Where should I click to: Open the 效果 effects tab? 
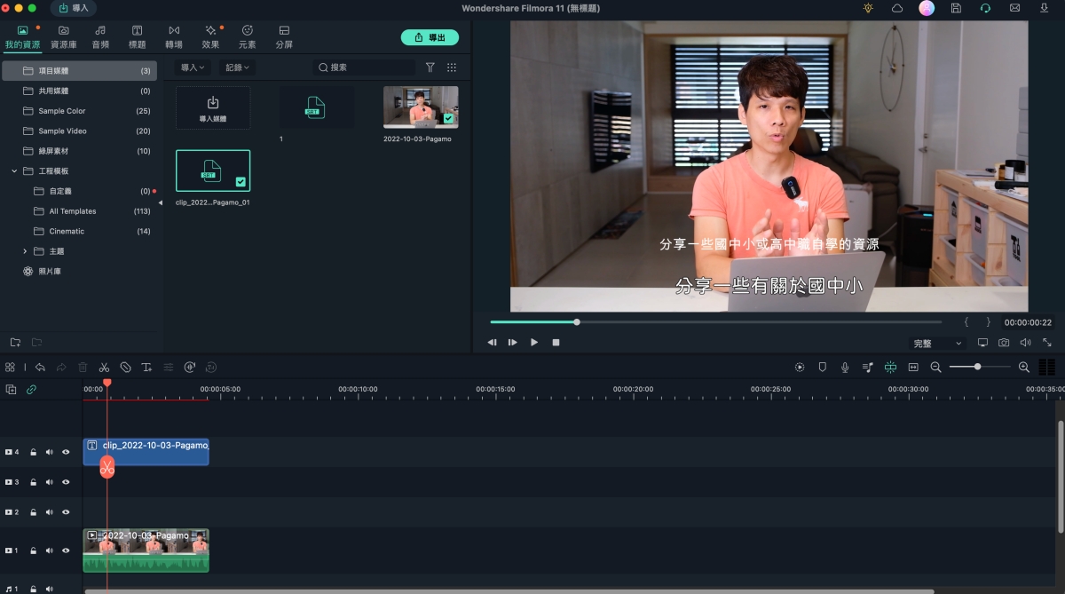click(210, 36)
